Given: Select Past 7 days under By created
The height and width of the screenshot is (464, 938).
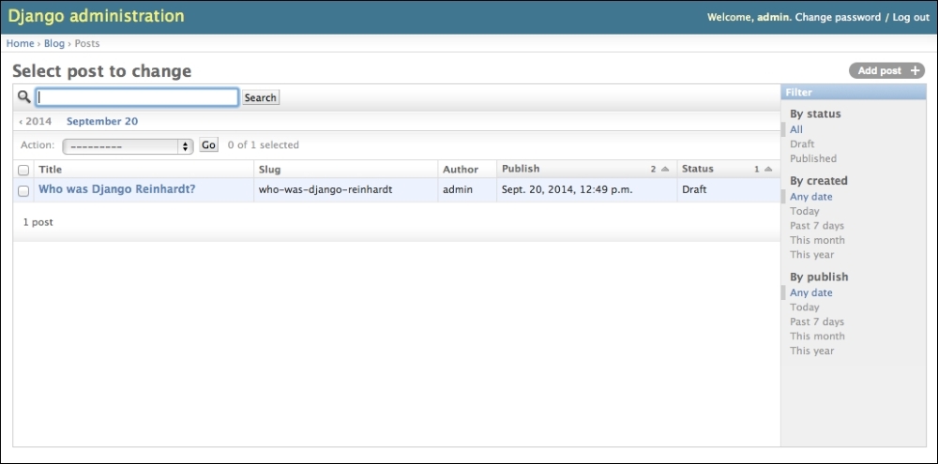Looking at the screenshot, I should click(817, 225).
